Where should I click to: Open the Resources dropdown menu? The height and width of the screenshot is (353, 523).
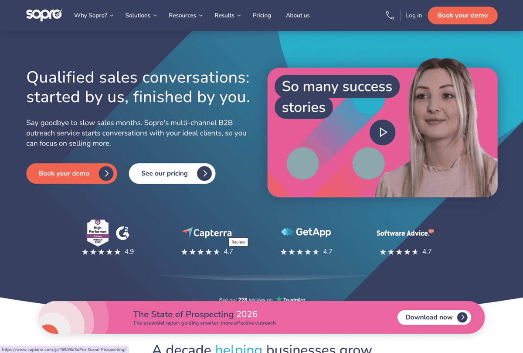(x=186, y=15)
